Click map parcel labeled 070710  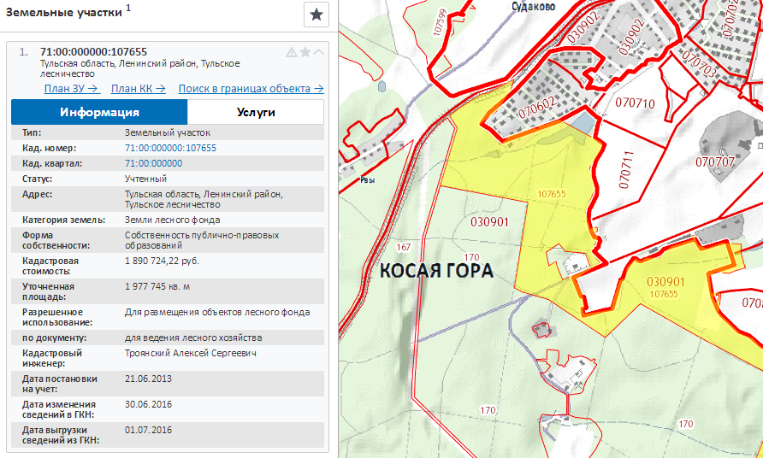click(x=634, y=104)
